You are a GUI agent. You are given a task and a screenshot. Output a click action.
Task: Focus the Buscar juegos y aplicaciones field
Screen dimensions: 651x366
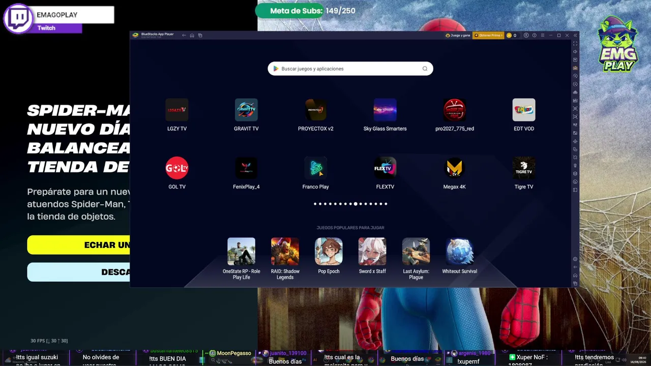pos(350,69)
